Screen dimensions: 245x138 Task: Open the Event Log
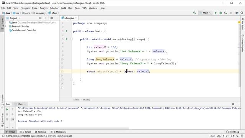233,132
